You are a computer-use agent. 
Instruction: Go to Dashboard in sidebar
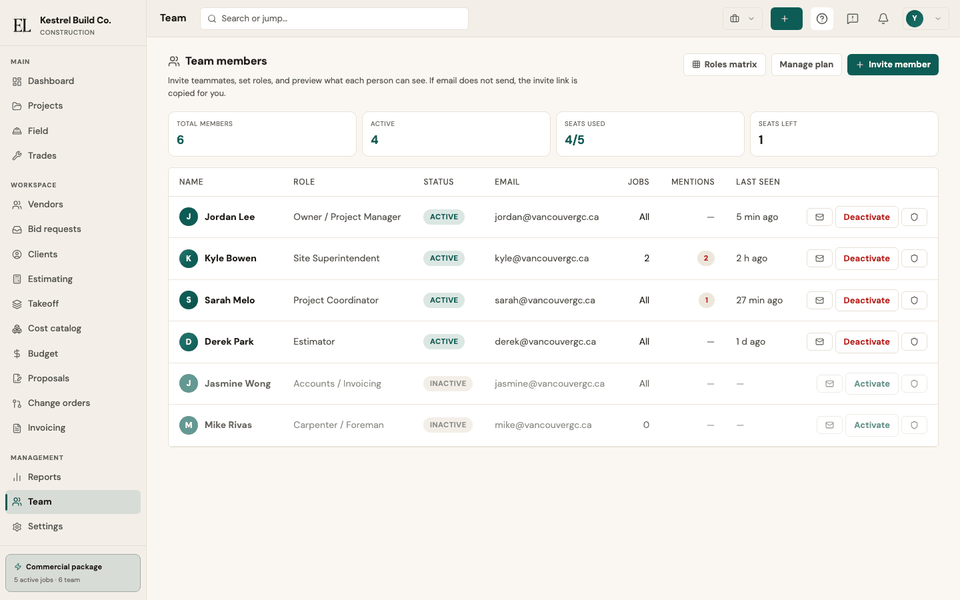click(x=73, y=81)
